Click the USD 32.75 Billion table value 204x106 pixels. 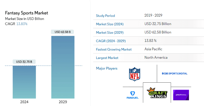[158, 24]
